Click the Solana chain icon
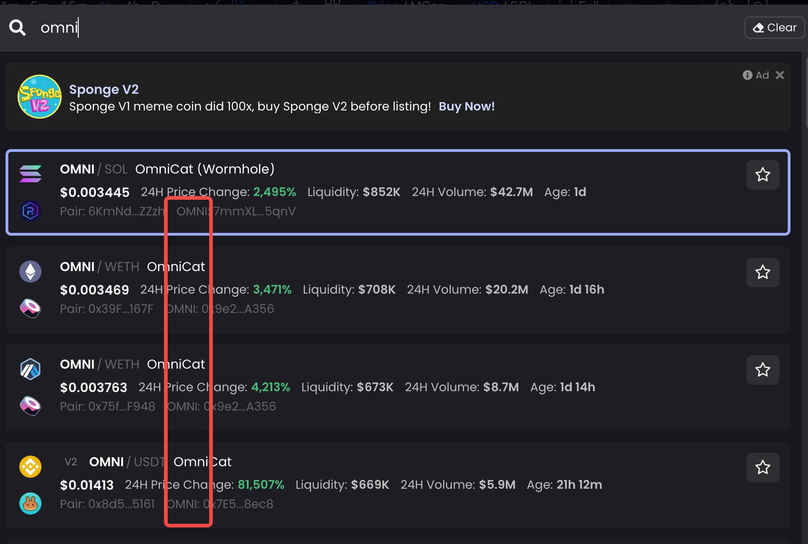The image size is (808, 544). coord(30,174)
